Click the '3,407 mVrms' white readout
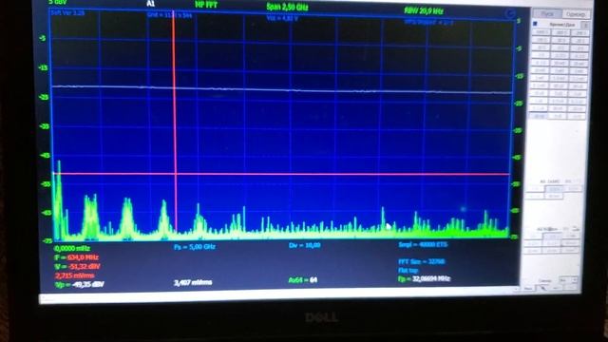This screenshot has height=342, width=608. (193, 283)
